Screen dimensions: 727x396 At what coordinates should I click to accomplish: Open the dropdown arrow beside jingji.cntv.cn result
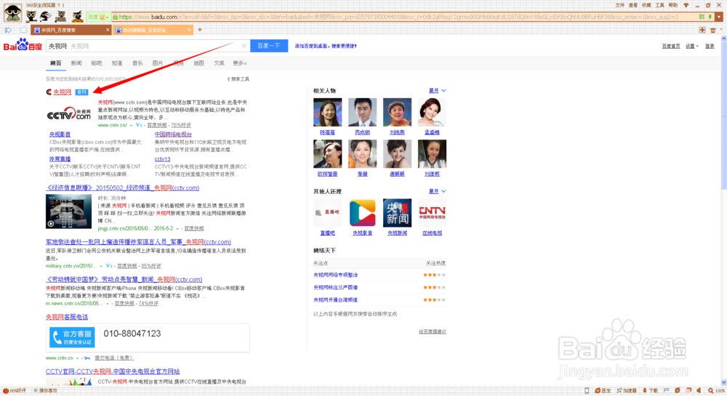[x=177, y=229]
